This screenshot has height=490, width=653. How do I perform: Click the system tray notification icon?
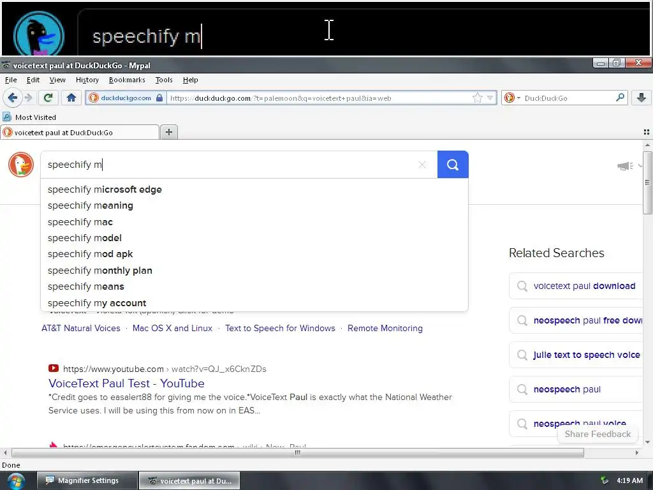(605, 480)
